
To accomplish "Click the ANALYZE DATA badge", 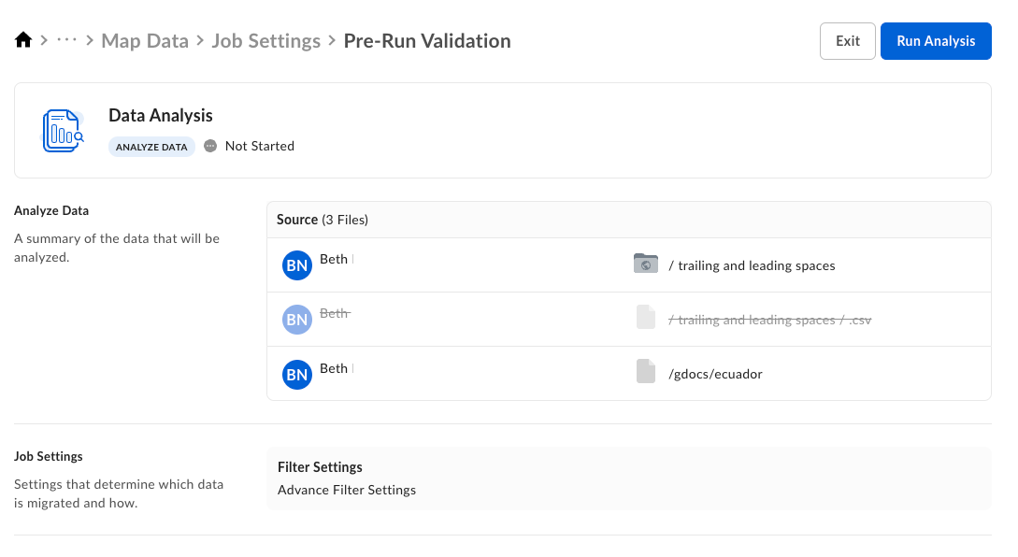I will (x=151, y=147).
